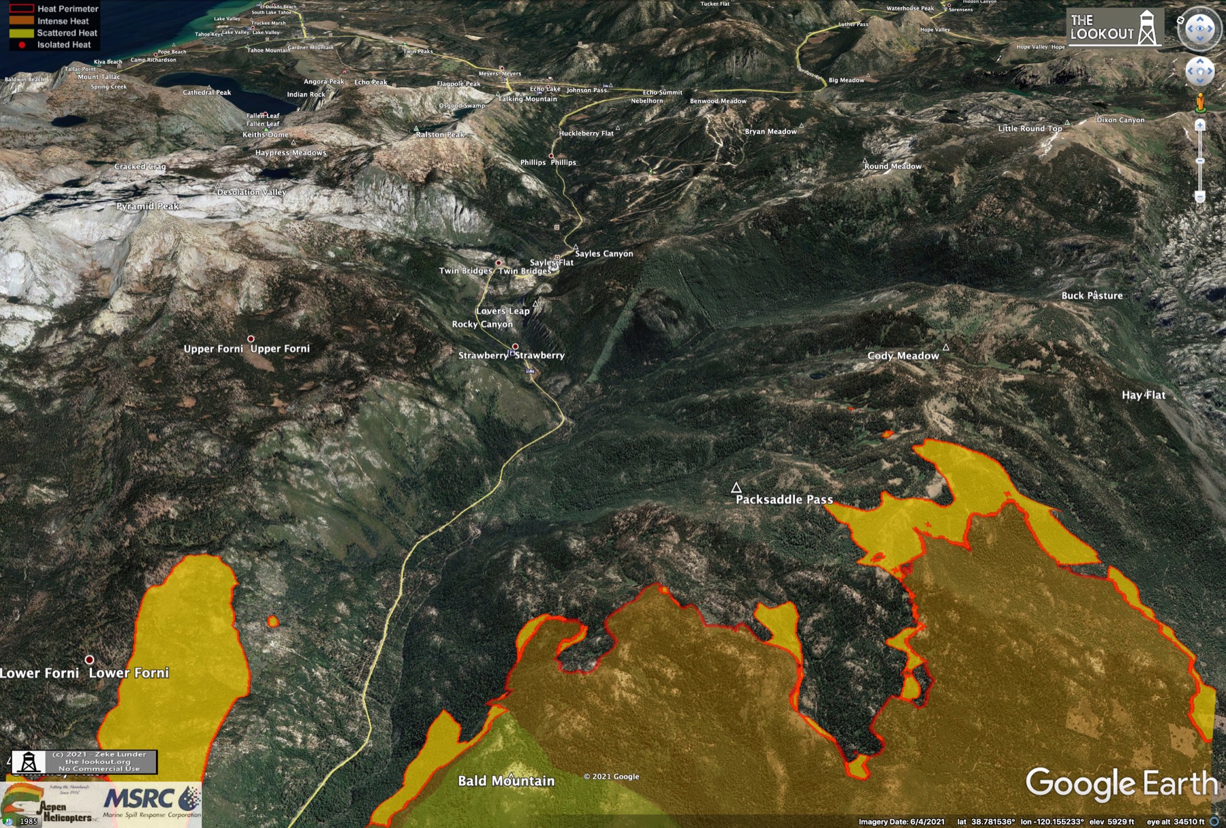Click the Round Meadow triangle marker

pos(866,161)
